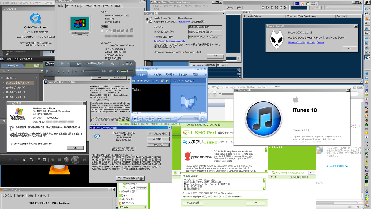Toggle repeat in the PowerDVD control bar
This screenshot has height=209, width=371.
[31, 160]
